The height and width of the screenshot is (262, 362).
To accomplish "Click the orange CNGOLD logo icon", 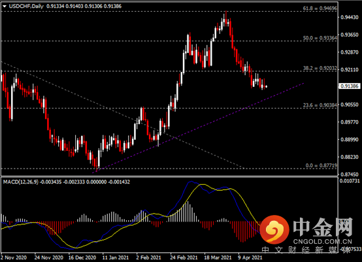I will (x=274, y=229).
